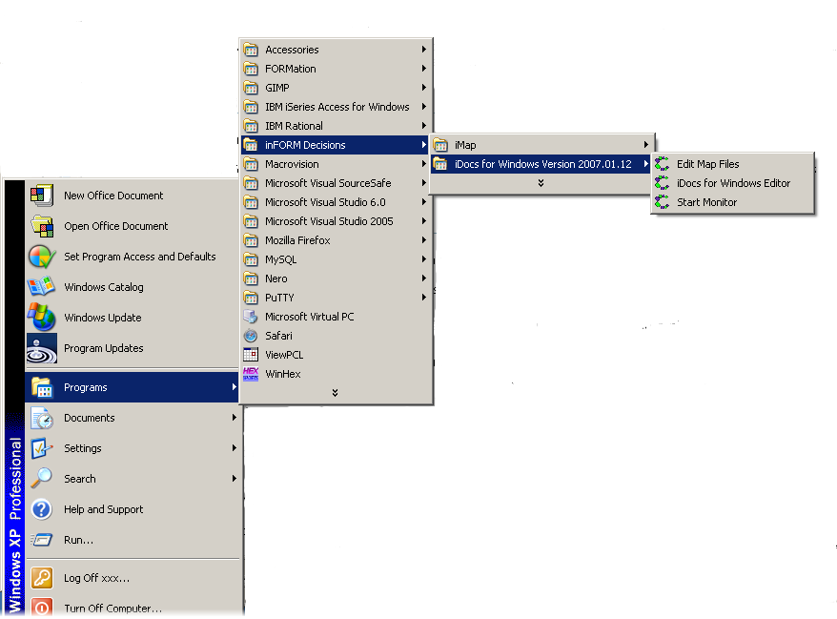Viewport: 837px width, 619px height.
Task: Show more inFORM Decisions items with the chevron
Action: click(541, 183)
